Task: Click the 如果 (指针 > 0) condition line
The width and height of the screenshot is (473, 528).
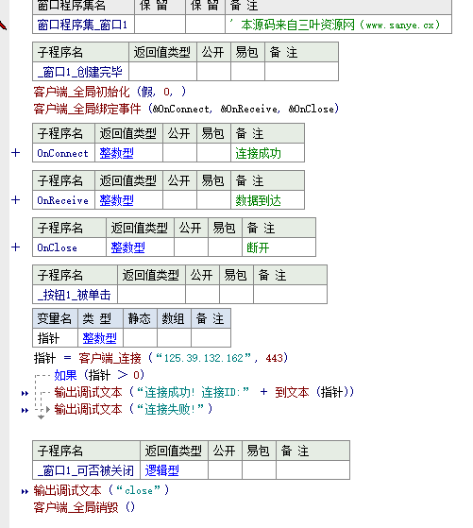Action: coord(99,375)
